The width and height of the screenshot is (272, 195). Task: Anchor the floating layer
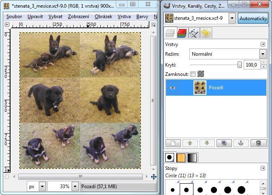coord(241,143)
